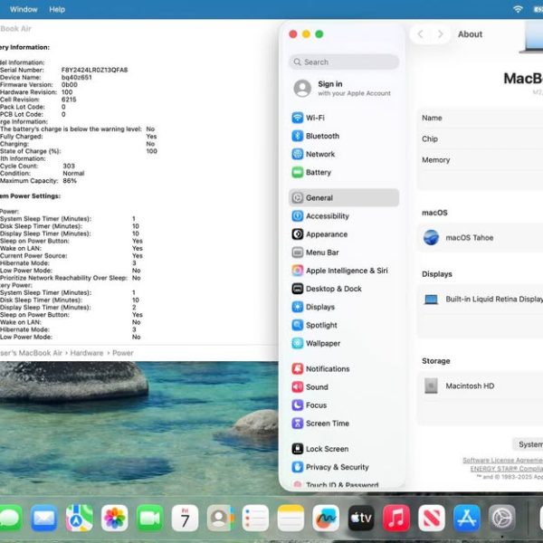Open Notifications settings

(x=327, y=368)
